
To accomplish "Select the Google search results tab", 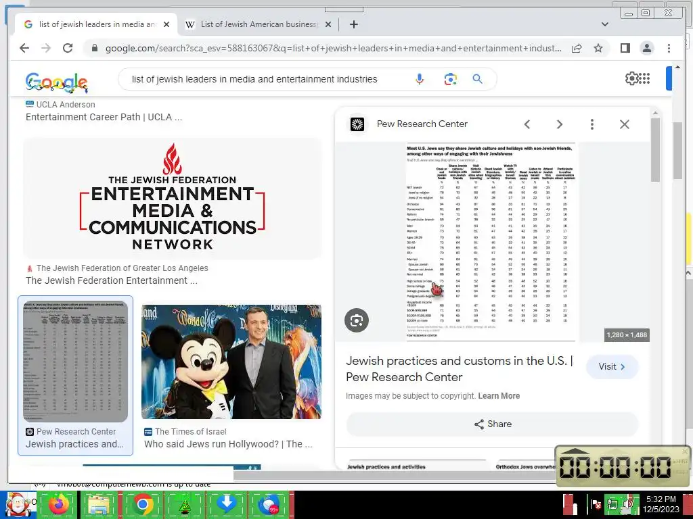I will click(x=96, y=24).
